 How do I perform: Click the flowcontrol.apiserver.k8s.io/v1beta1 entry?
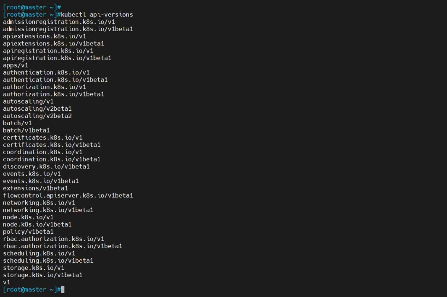click(68, 195)
